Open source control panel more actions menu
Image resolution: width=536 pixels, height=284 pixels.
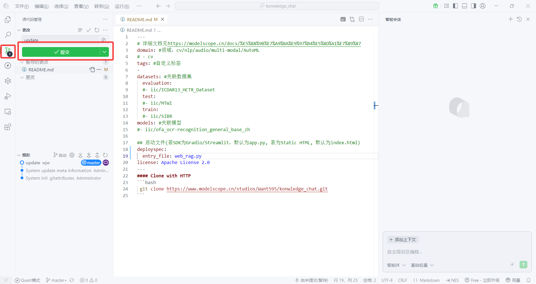[105, 19]
